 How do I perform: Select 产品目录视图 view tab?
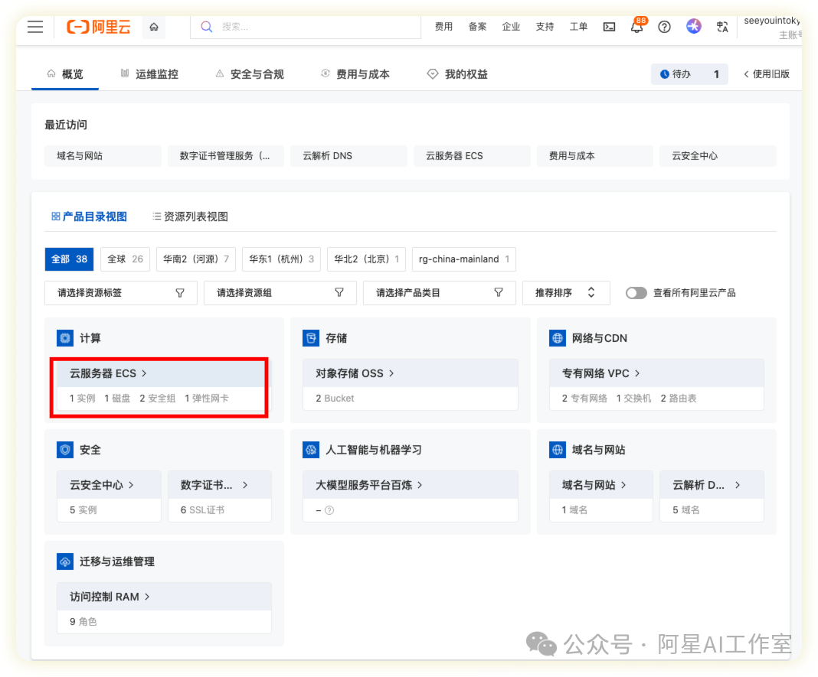[89, 216]
